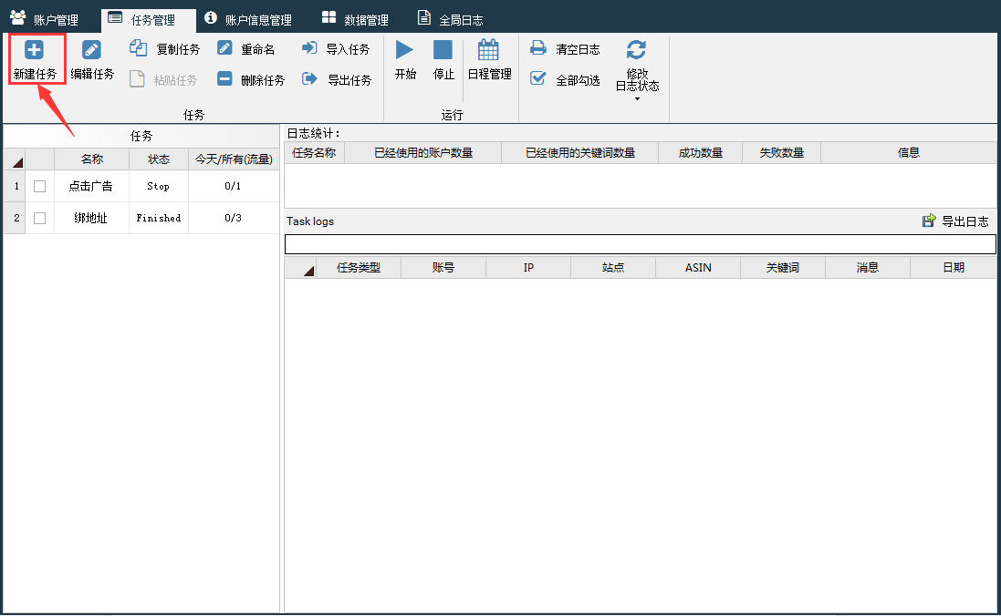The image size is (1001, 616).
Task: Click the 导出日志 save icon
Action: pos(929,221)
